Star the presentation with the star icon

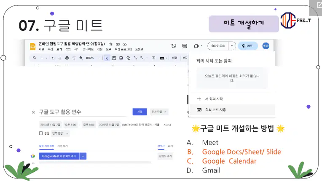(111, 44)
